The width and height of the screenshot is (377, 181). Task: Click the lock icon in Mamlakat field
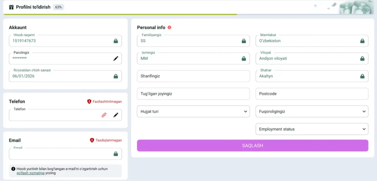point(362,41)
